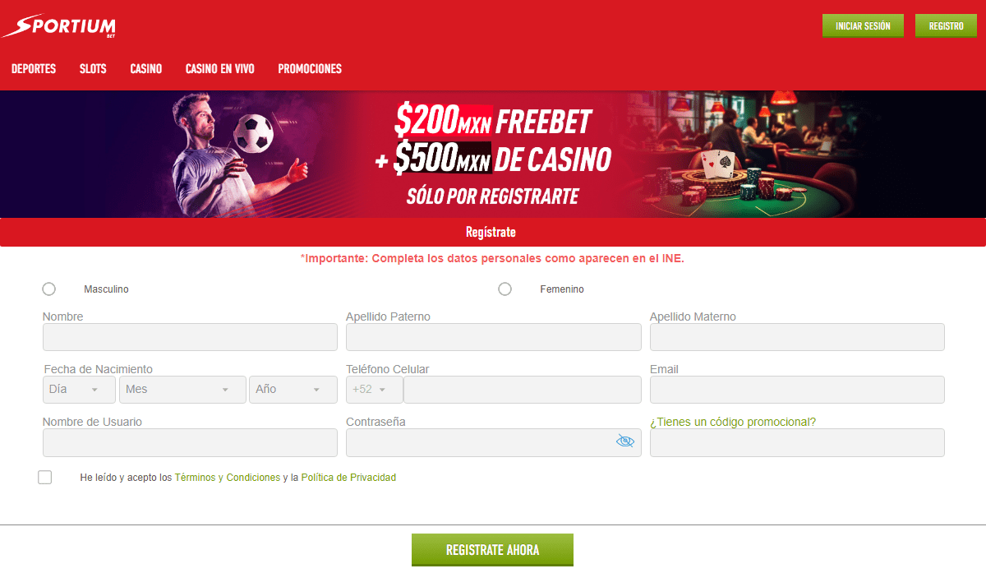Open the Día dropdown

(x=80, y=390)
